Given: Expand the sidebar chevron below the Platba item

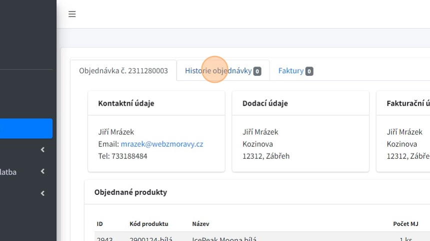Looking at the screenshot, I should (42, 193).
